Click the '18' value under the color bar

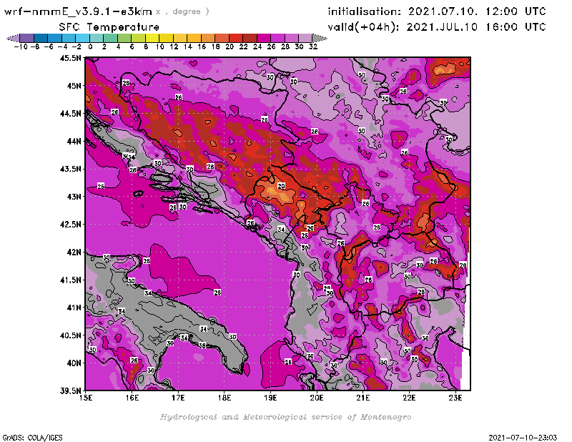point(216,46)
